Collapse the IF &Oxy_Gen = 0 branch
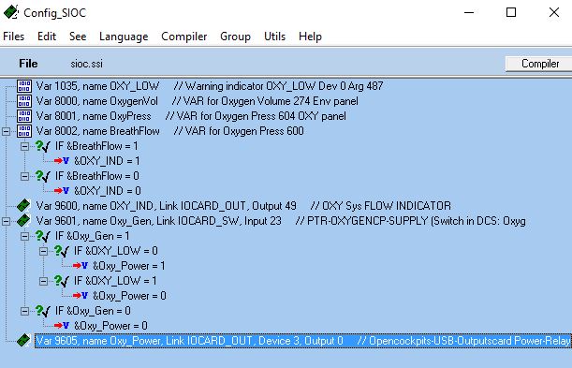Image resolution: width=572 pixels, height=368 pixels. (24, 311)
